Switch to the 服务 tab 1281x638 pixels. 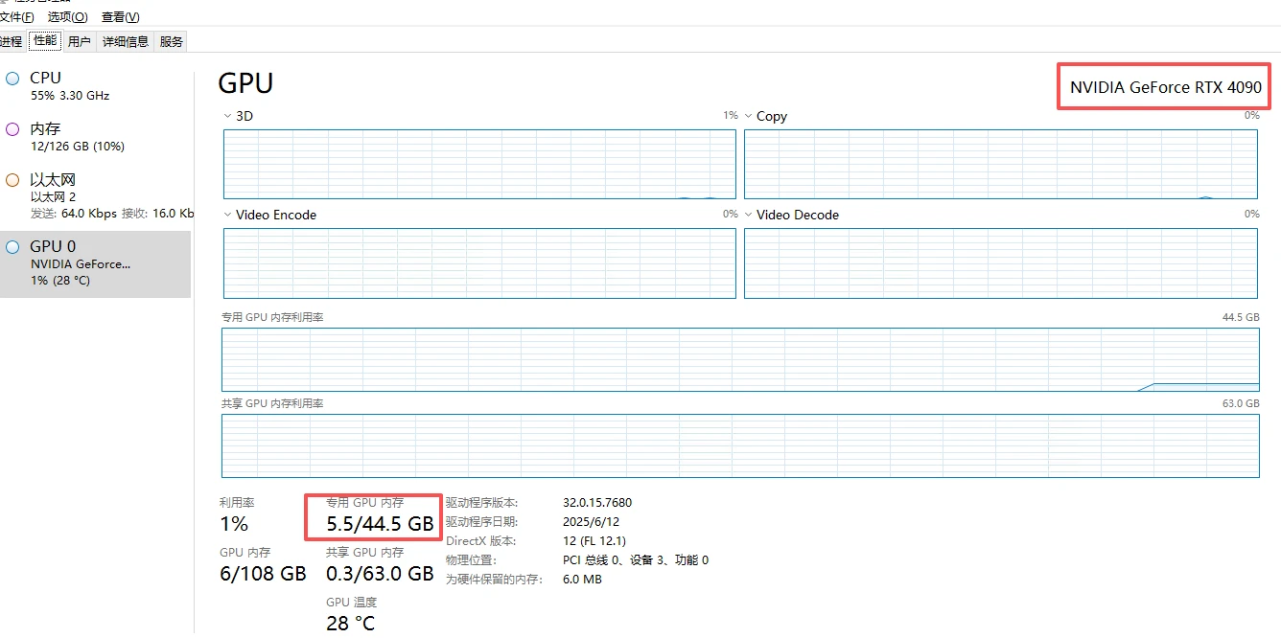pos(171,41)
